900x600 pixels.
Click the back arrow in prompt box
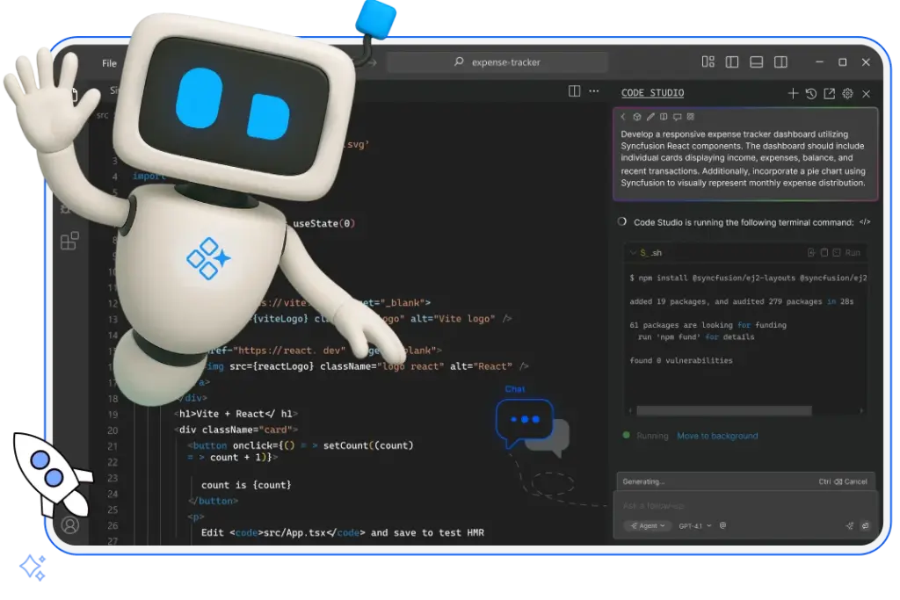[623, 117]
